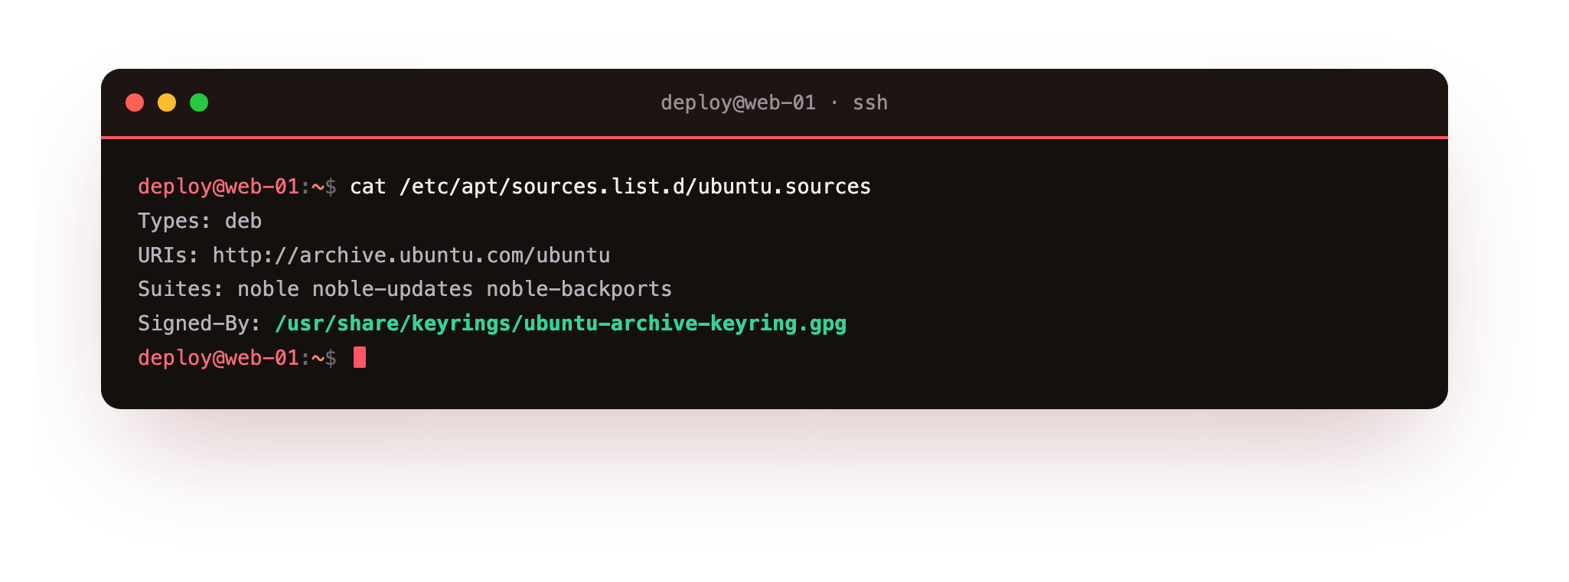
Task: Maximize the terminal with the green button
Action: [x=199, y=102]
